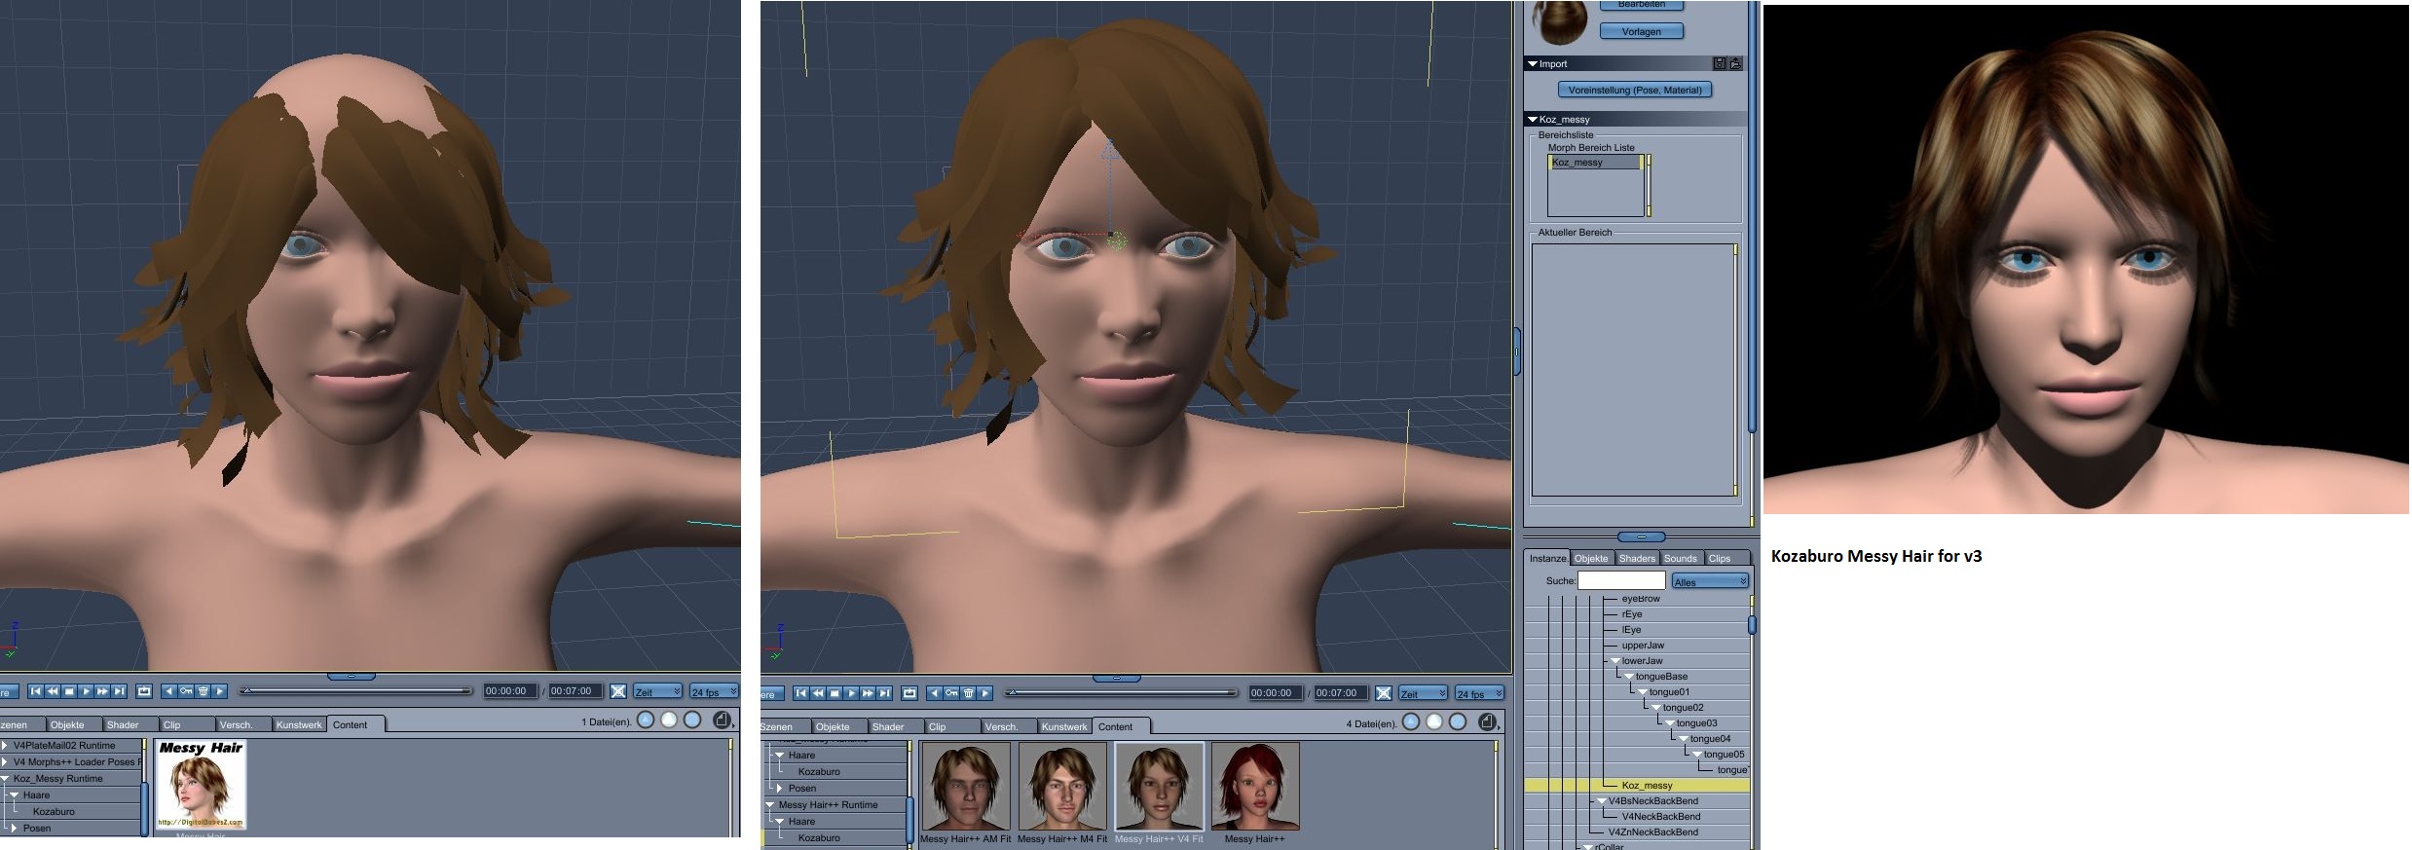2412x850 pixels.
Task: Toggle loop playback above the 4 Datei(en) browser
Action: point(909,693)
